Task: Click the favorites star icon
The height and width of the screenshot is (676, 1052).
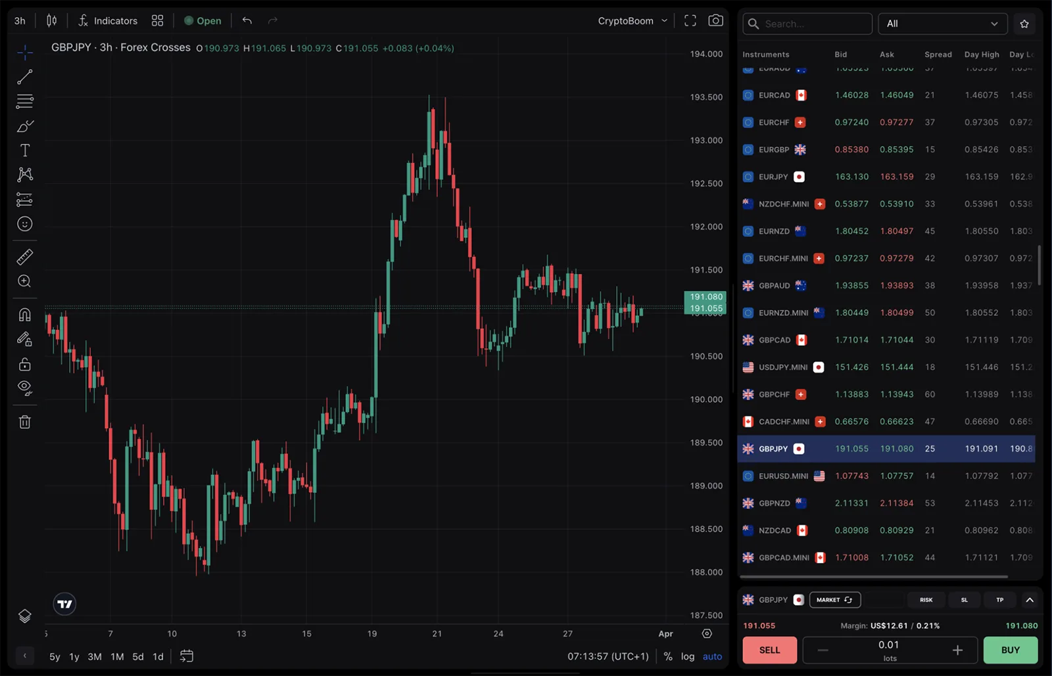Action: (1024, 24)
